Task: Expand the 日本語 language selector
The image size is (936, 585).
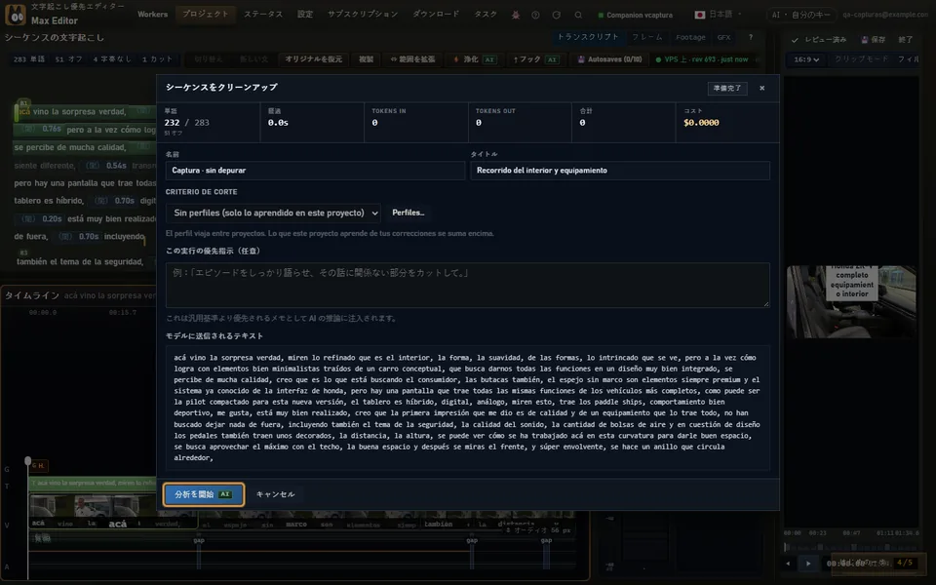Action: point(719,15)
